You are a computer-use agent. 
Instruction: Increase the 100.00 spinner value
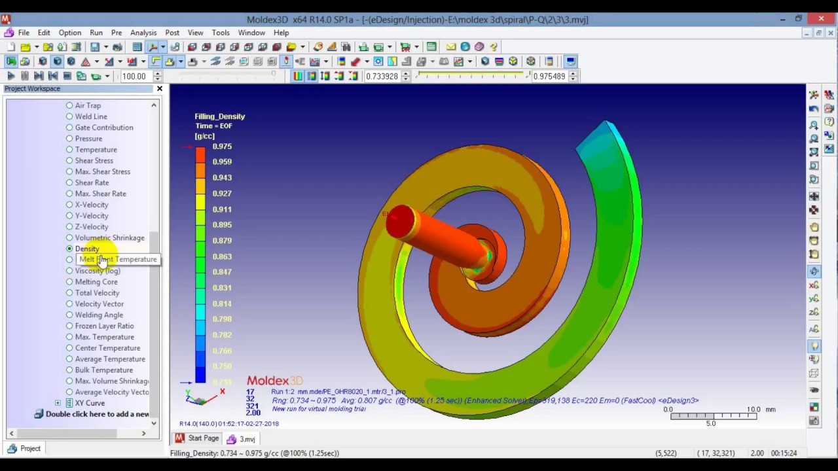tap(158, 73)
